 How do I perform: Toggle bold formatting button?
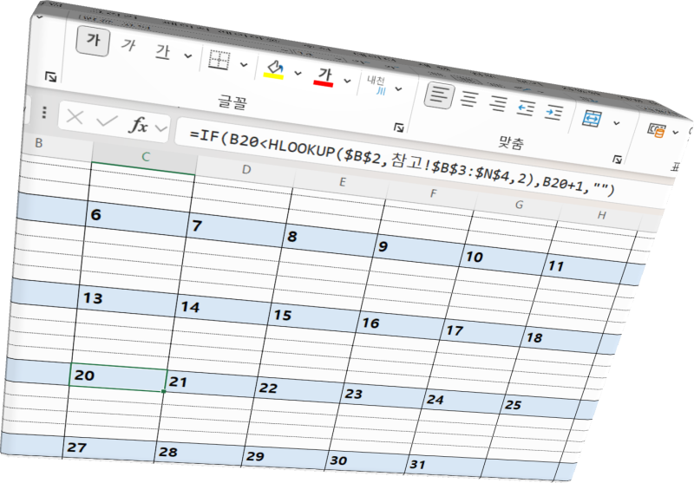point(93,40)
